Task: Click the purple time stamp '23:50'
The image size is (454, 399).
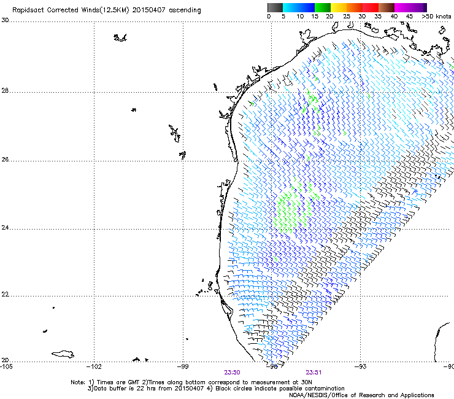Action: [232, 373]
